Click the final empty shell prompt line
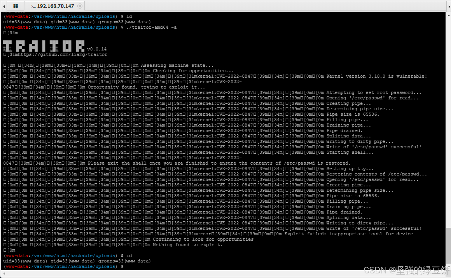Screen dimensions: 451x278 (x=63, y=266)
